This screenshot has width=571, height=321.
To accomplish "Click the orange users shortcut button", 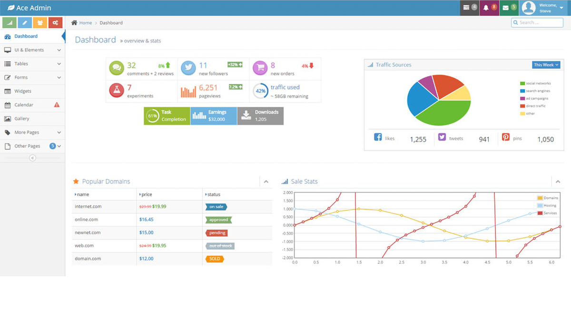I will click(40, 22).
